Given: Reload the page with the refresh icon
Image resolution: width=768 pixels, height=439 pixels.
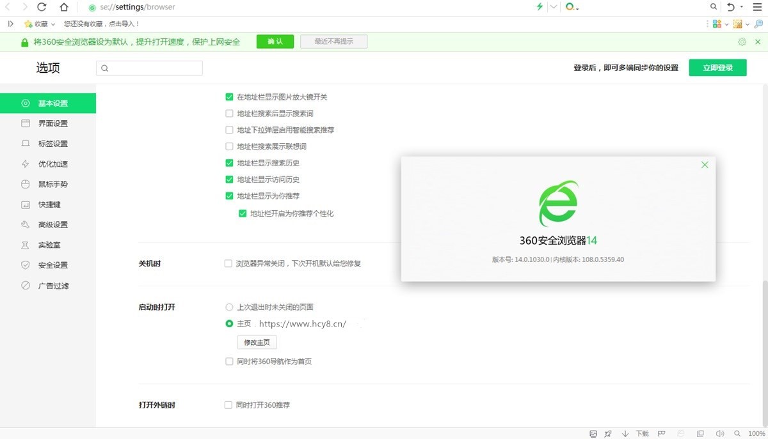Looking at the screenshot, I should [42, 7].
